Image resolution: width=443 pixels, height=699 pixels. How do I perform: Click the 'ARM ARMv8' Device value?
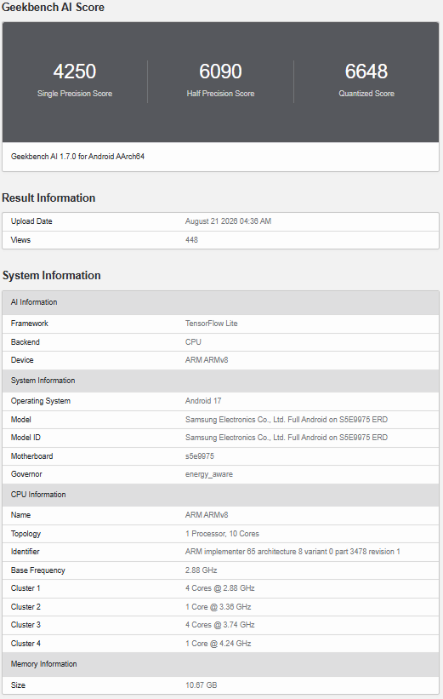(x=207, y=360)
